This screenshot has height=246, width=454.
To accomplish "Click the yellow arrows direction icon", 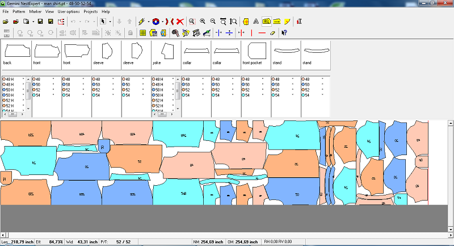I will [x=277, y=22].
